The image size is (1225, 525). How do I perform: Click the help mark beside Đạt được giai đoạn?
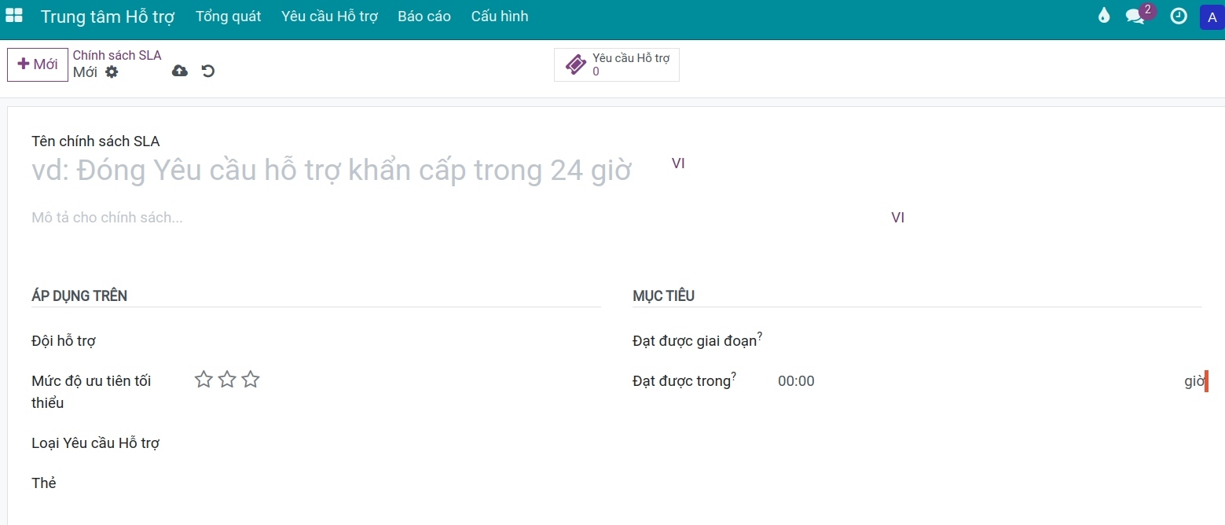760,336
